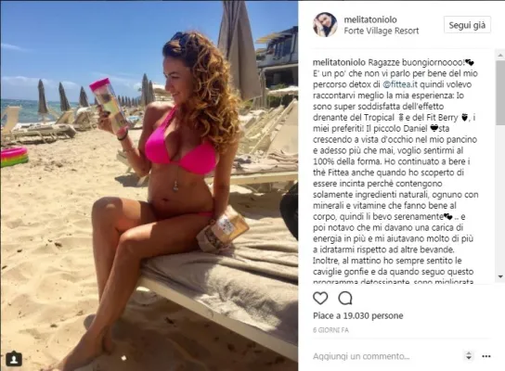Click the beach photo of the post

tap(149, 185)
